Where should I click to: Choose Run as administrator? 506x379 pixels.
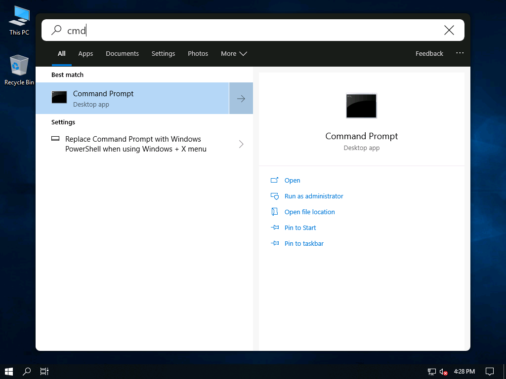click(x=314, y=196)
